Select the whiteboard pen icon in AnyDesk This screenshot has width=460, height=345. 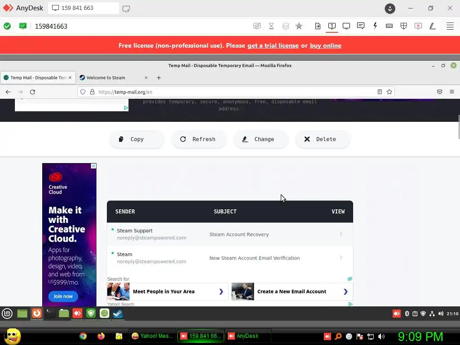pyautogui.click(x=433, y=26)
